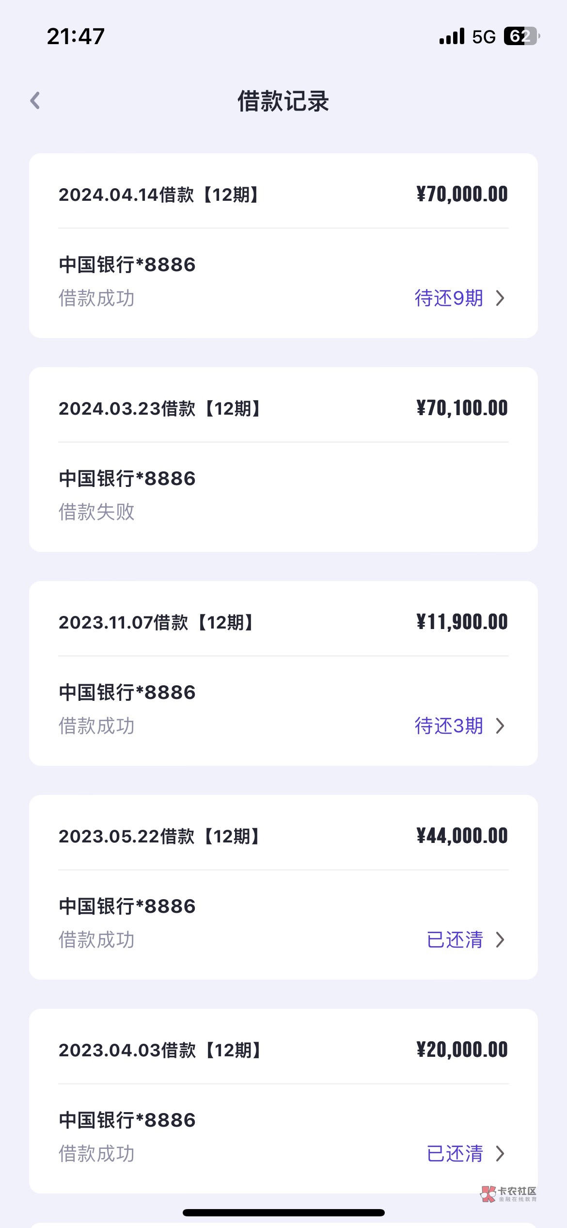The height and width of the screenshot is (1228, 567).
Task: Tap the home indicator bar at bottom
Action: (283, 1212)
